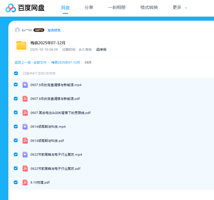Toggle checkbox for 0907.9月的变盘猜想与新能源.pdf
The width and height of the screenshot is (214, 200).
16,98
